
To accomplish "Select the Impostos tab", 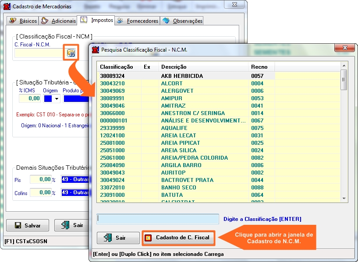I will [96, 20].
